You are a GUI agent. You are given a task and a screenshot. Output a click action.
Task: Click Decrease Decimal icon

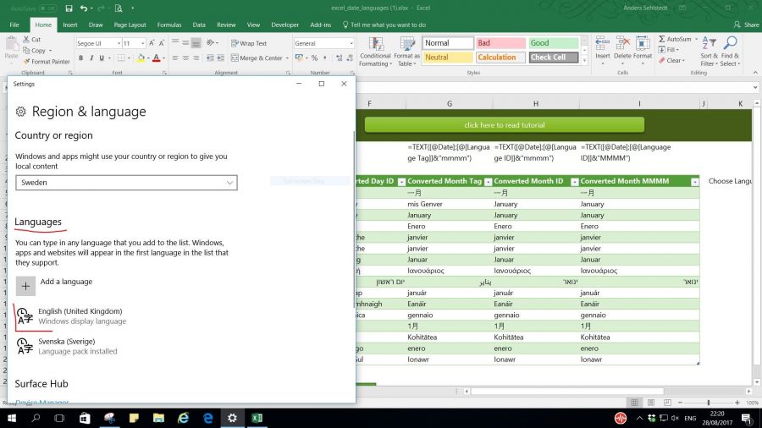350,58
